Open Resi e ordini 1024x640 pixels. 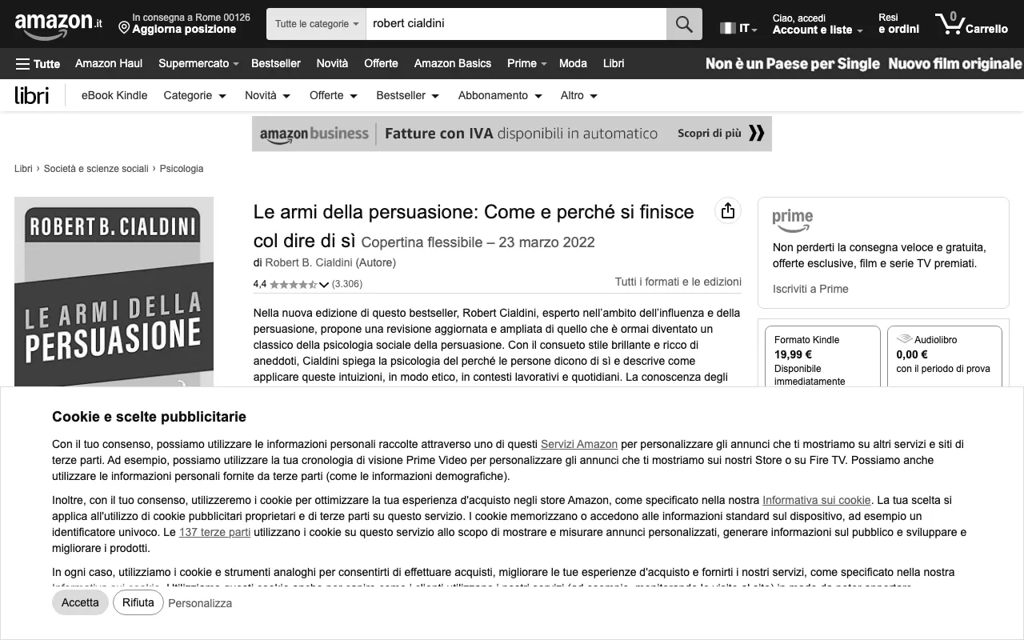898,23
